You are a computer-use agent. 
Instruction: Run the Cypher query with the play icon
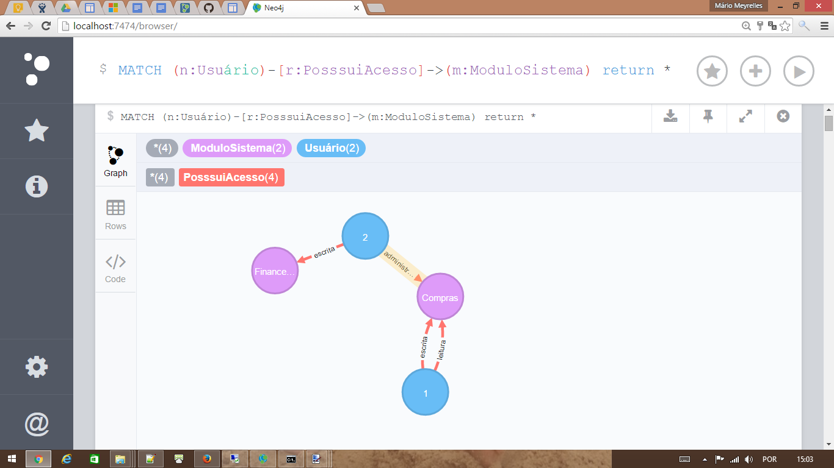click(x=799, y=71)
